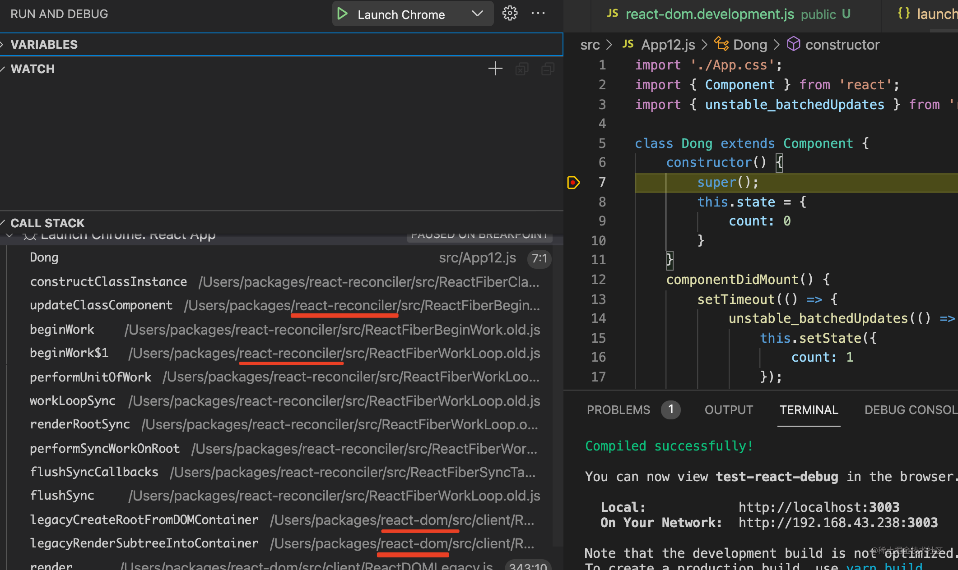Add a watch expression with plus icon
Image resolution: width=958 pixels, height=570 pixels.
[x=495, y=69]
